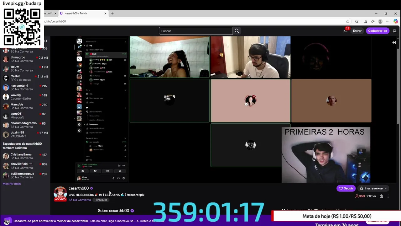This screenshot has width=401, height=226.
Task: Click Mostrar mais to expand list
Action: (x=12, y=184)
